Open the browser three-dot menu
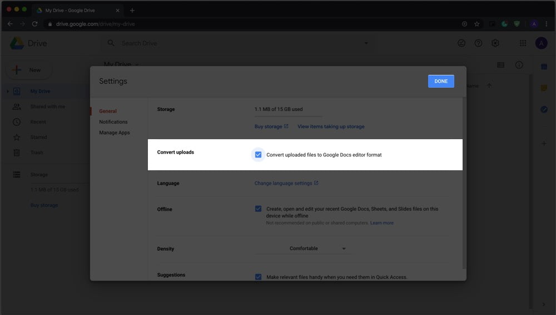Screen dimensions: 556x315 click(x=547, y=24)
